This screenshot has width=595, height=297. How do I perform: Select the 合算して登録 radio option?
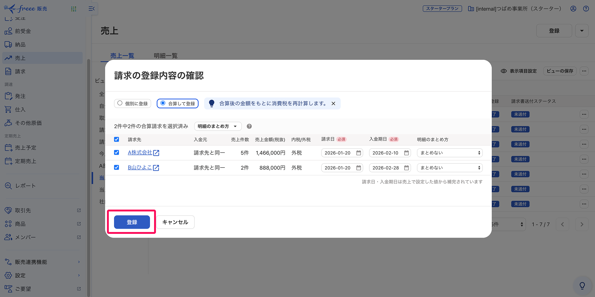tap(178, 103)
